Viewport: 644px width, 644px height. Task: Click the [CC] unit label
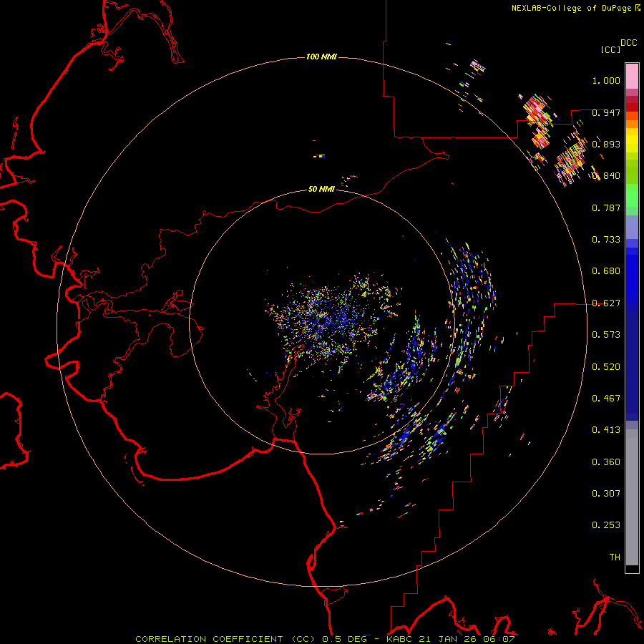pos(611,49)
